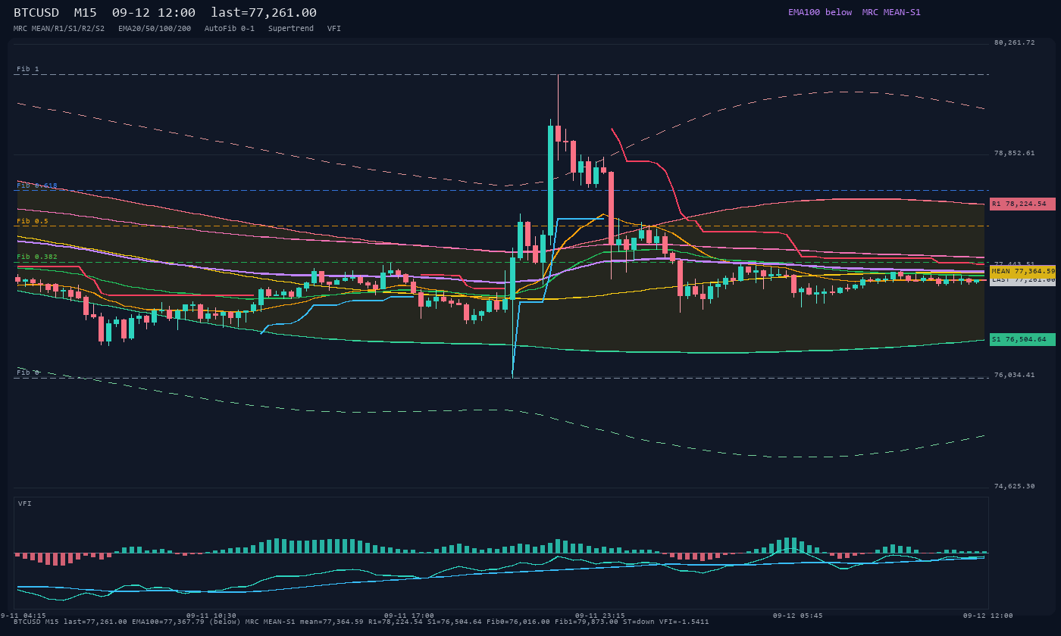Click the bottom summary line starting BTCUSD M15 last
Screen dimensions: 1061x636
(x=361, y=622)
